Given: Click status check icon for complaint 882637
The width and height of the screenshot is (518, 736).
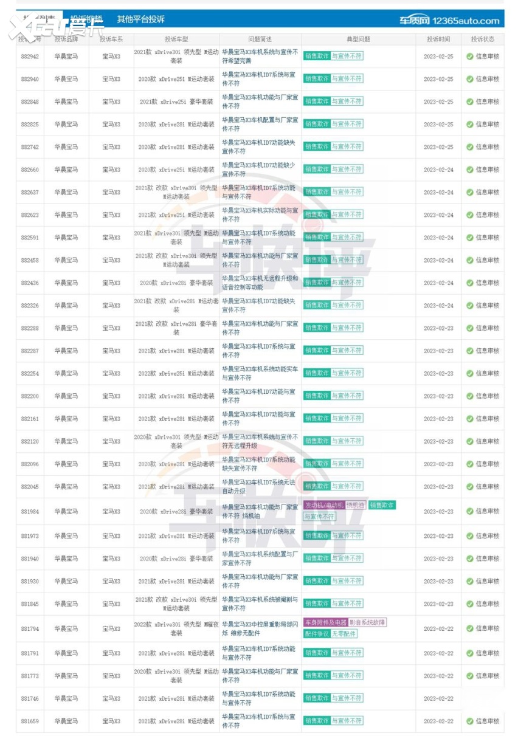Looking at the screenshot, I should tap(469, 192).
